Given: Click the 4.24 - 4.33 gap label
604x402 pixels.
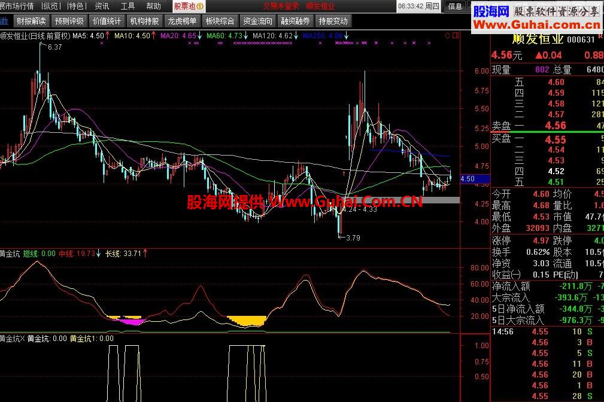Looking at the screenshot, I should coord(359,209).
